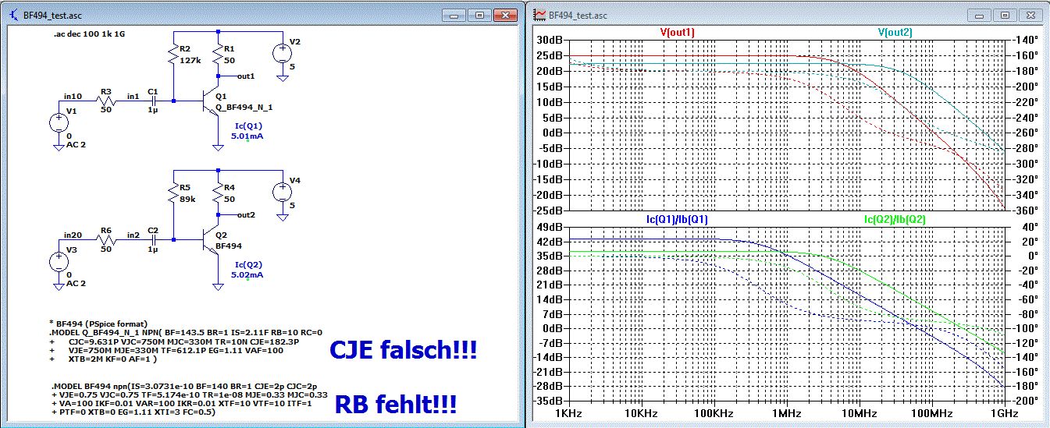Viewport: 1050px width, 428px height.
Task: Select resistor R2 127k symbol
Action: pyautogui.click(x=173, y=53)
